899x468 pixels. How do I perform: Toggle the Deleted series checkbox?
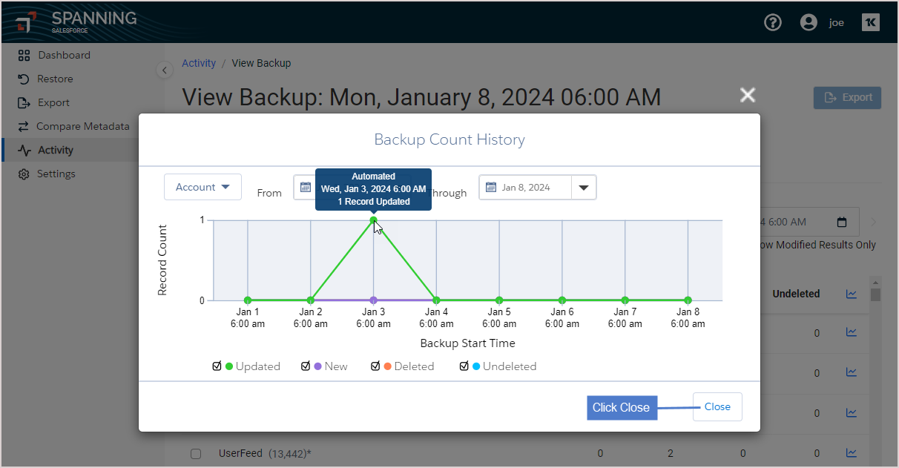375,366
